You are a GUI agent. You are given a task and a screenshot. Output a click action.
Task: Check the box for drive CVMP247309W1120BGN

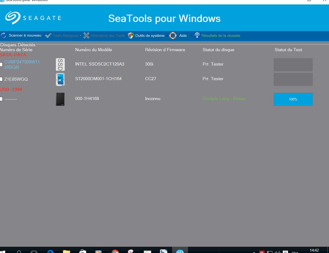pos(1,64)
